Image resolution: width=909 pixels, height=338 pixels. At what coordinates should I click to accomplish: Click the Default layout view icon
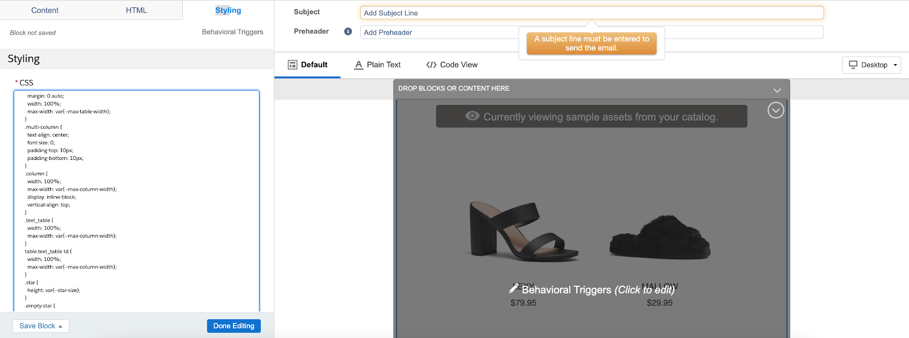pos(293,65)
